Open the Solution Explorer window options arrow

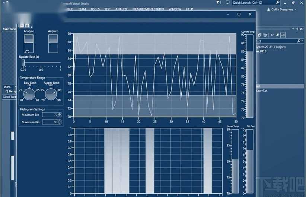pyautogui.click(x=293, y=29)
